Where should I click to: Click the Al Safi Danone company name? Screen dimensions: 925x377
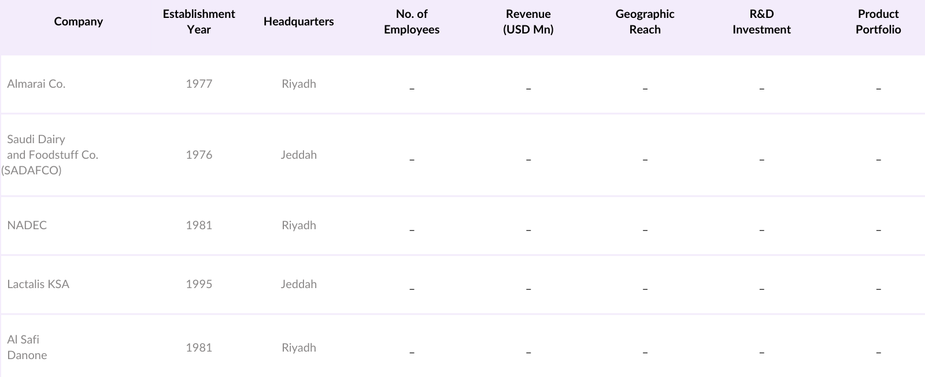[27, 347]
